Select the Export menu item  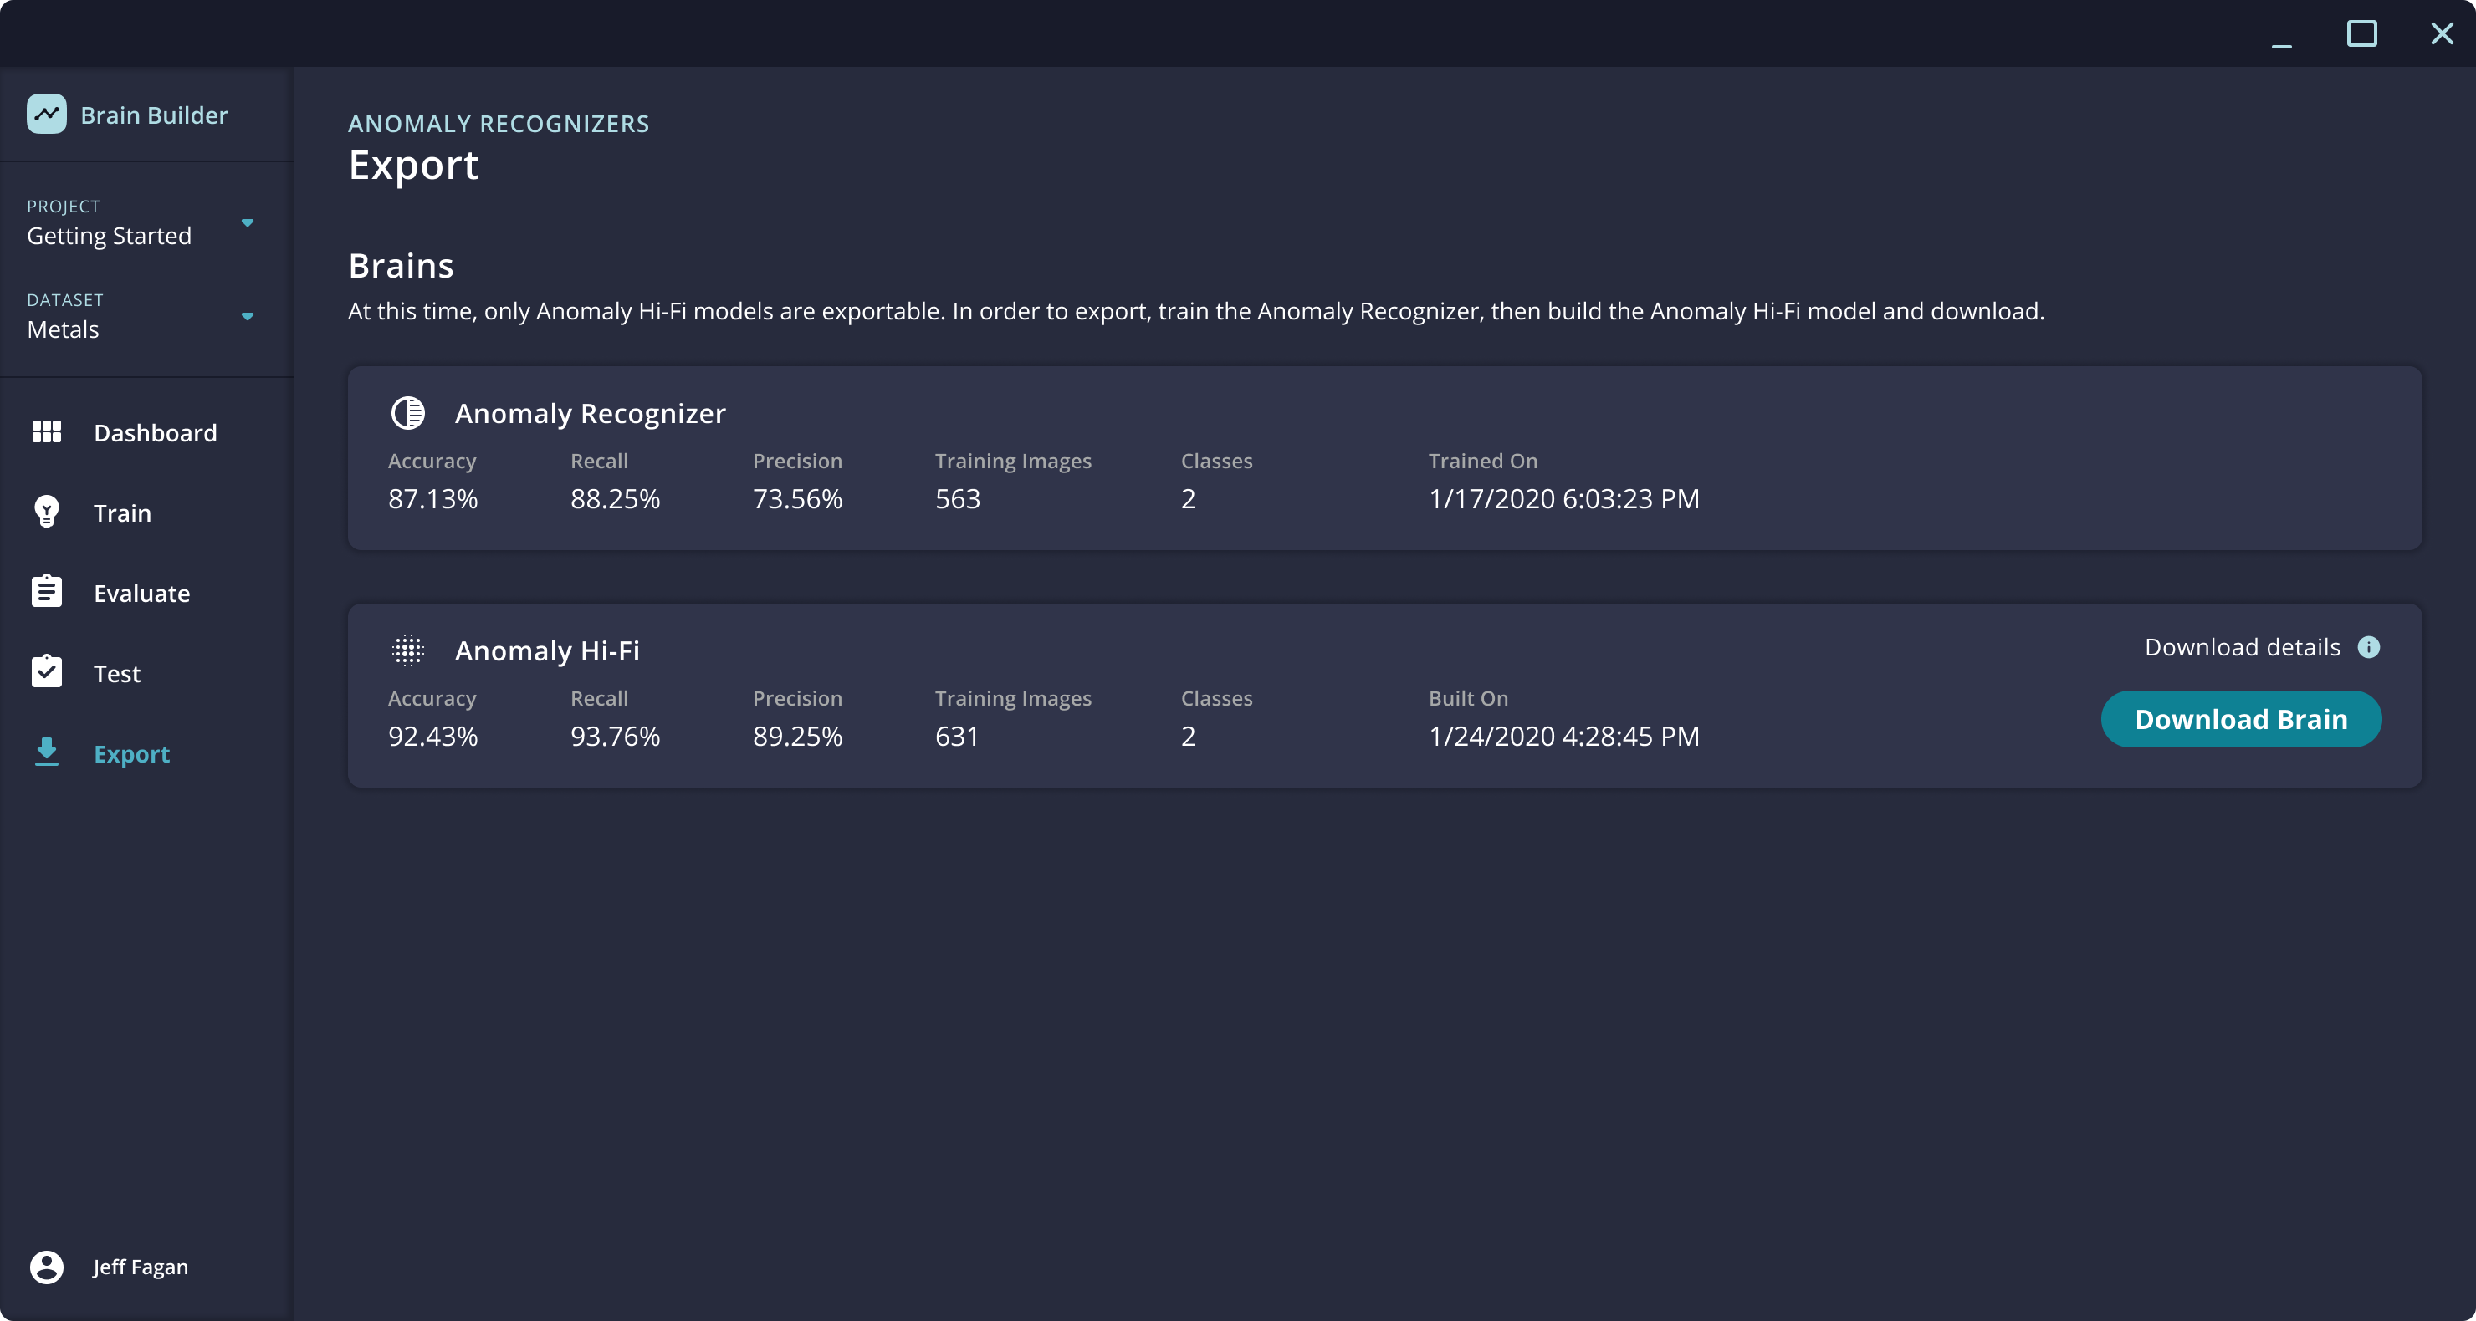tap(131, 752)
